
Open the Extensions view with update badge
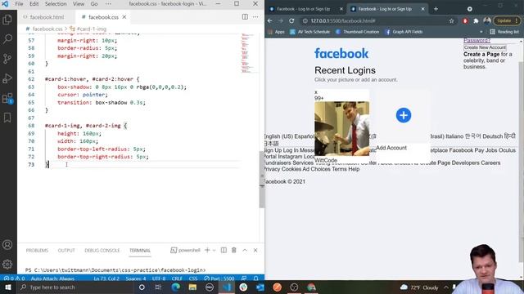point(7,98)
